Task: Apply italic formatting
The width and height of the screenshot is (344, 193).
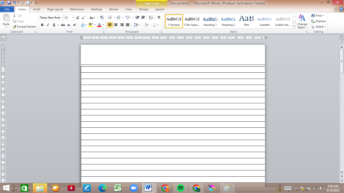Action: pyautogui.click(x=48, y=25)
